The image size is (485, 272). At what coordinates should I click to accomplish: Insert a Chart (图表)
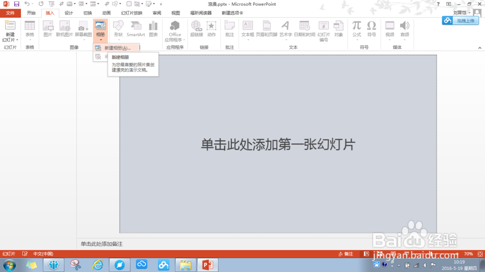(x=153, y=29)
